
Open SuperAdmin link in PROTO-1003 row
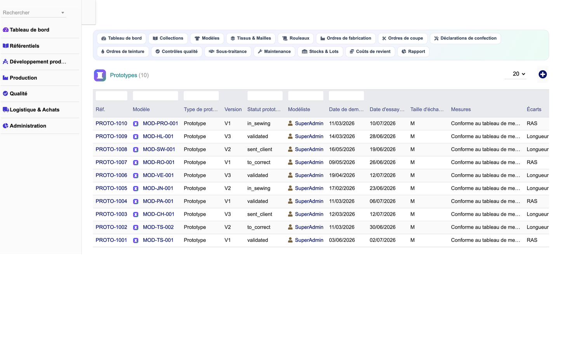coord(309,214)
